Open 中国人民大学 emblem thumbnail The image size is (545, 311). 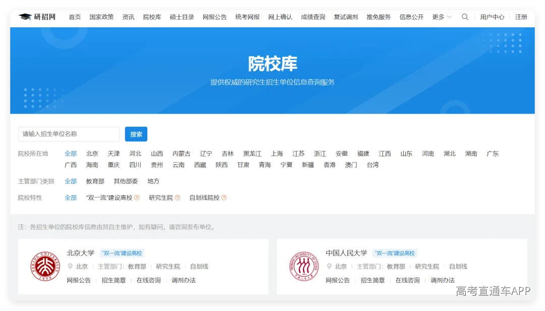[304, 267]
